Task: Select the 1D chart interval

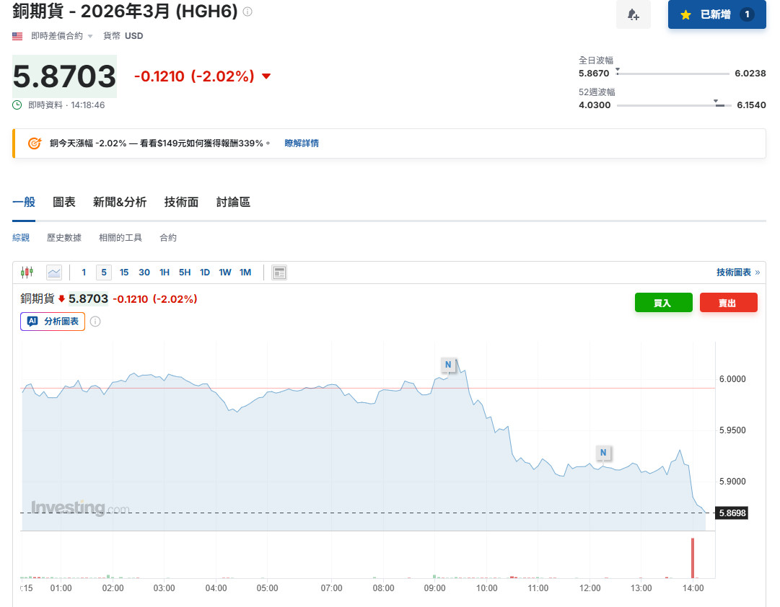Action: tap(205, 272)
